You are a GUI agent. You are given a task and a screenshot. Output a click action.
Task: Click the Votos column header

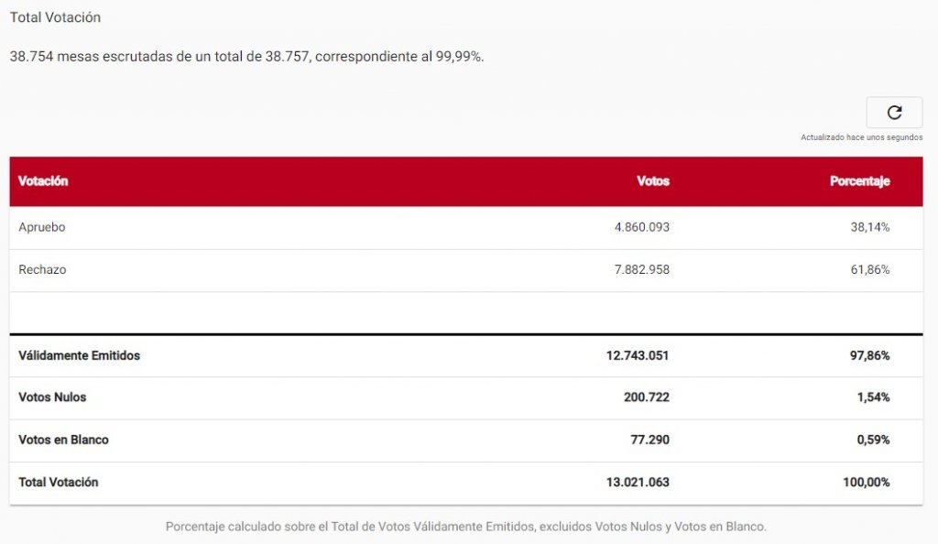coord(653,181)
